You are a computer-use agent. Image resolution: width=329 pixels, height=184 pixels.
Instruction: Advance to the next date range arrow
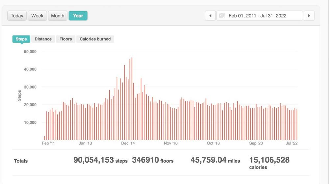click(309, 16)
